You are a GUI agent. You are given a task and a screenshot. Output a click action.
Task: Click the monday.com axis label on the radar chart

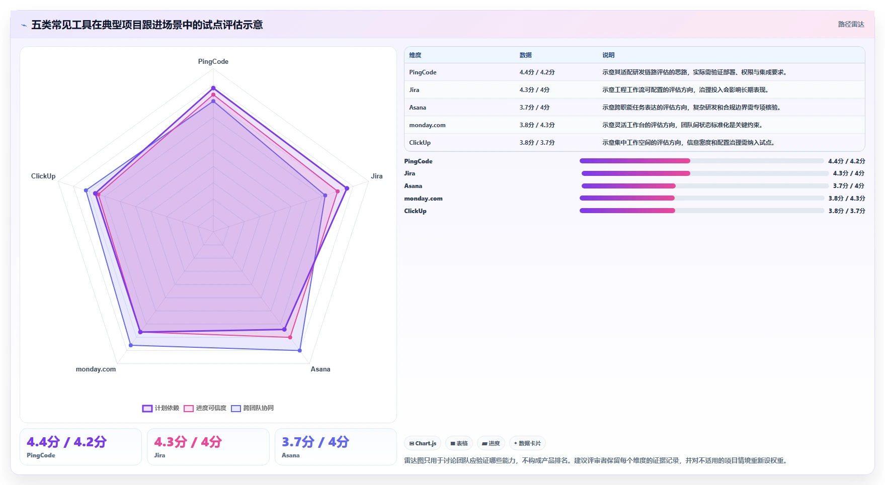click(x=96, y=369)
